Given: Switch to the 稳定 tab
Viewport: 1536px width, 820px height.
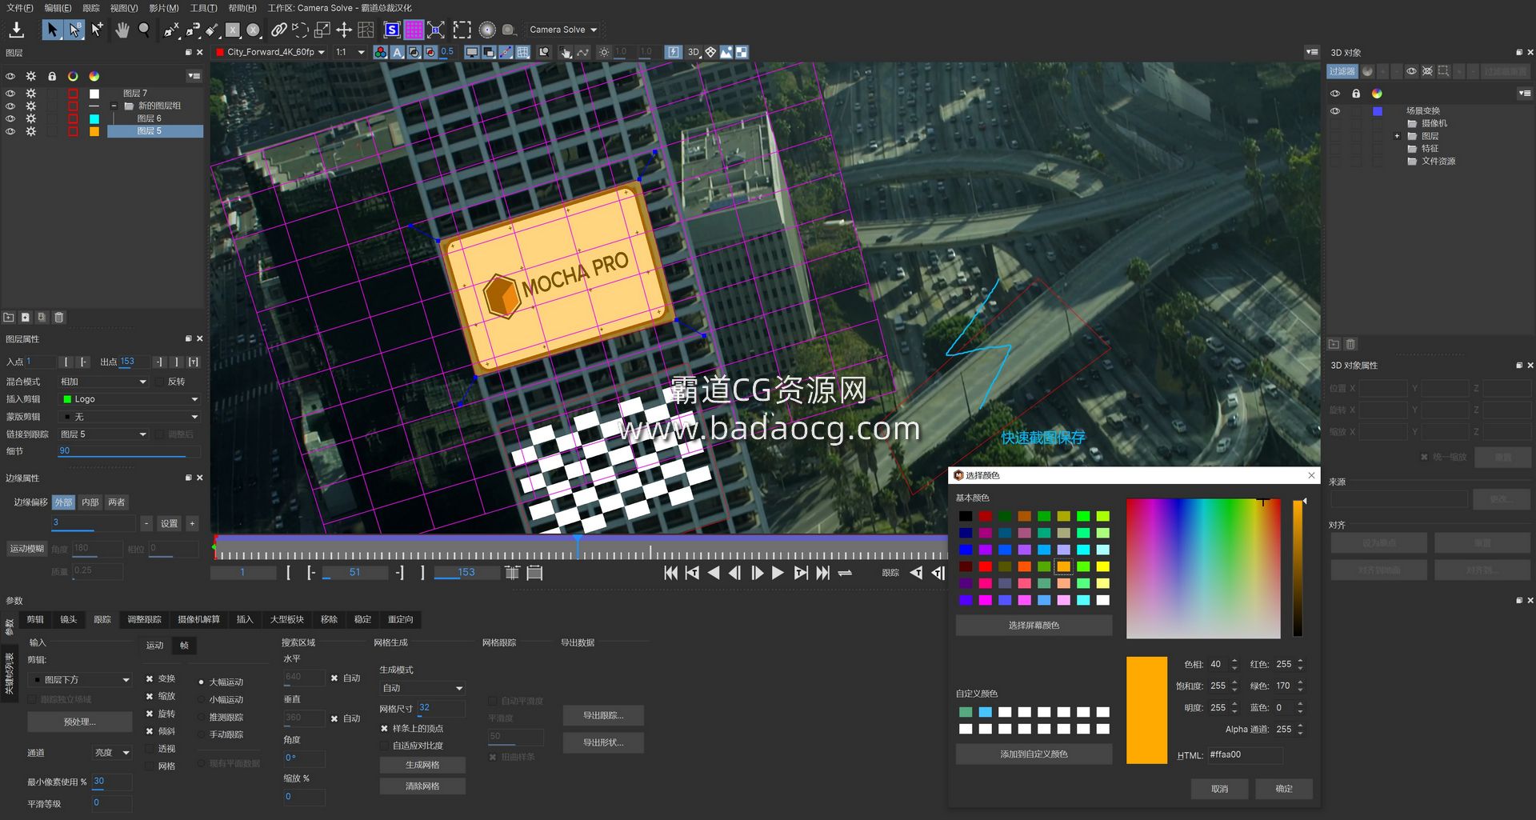Looking at the screenshot, I should pos(362,619).
